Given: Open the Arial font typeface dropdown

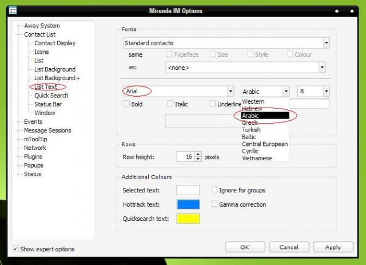Looking at the screenshot, I should (230, 91).
